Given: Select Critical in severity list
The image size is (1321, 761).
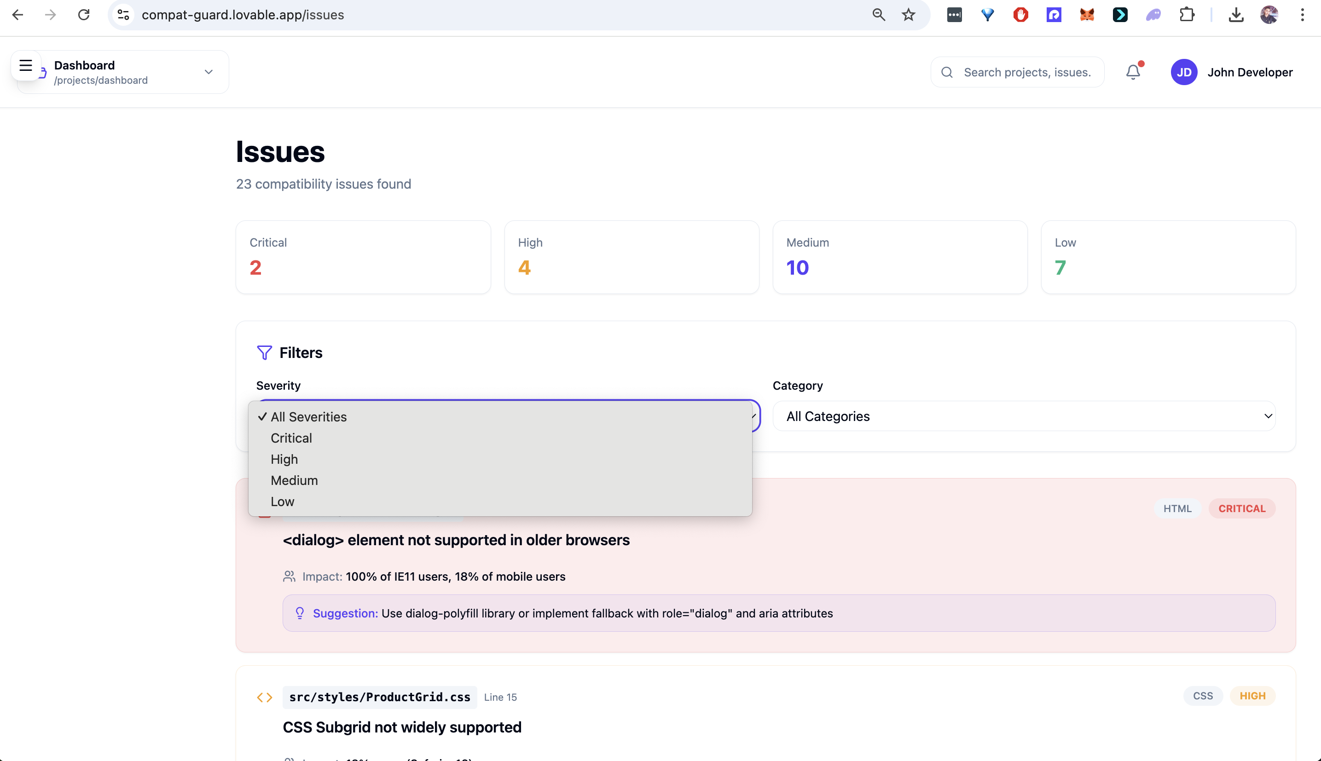Looking at the screenshot, I should (291, 438).
